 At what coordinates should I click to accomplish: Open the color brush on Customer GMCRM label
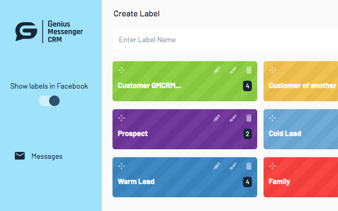pyautogui.click(x=233, y=70)
